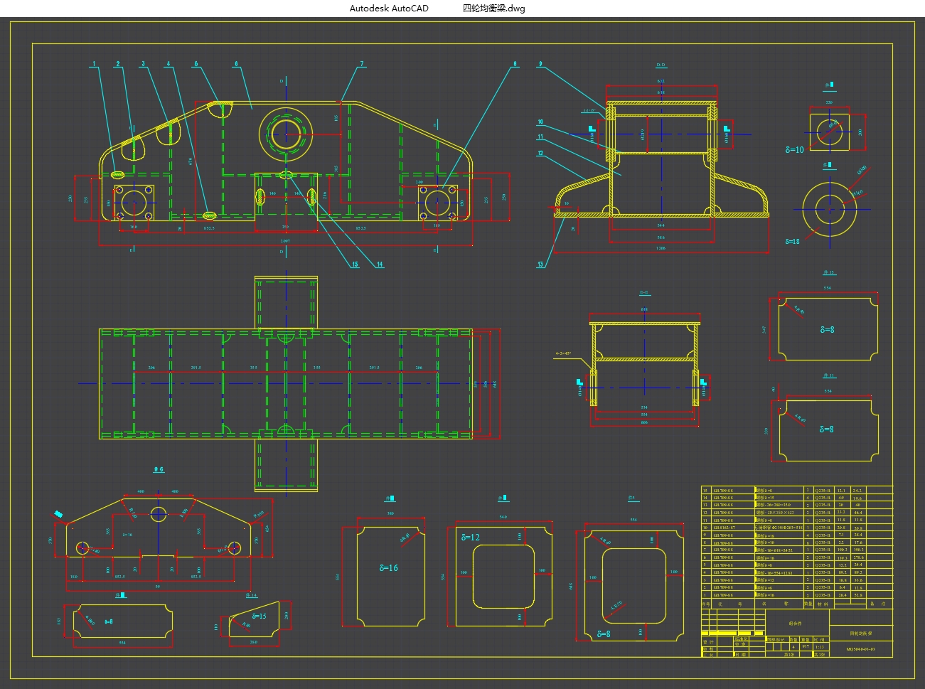
Task: Select part callout balloon number 2
Action: [x=118, y=64]
